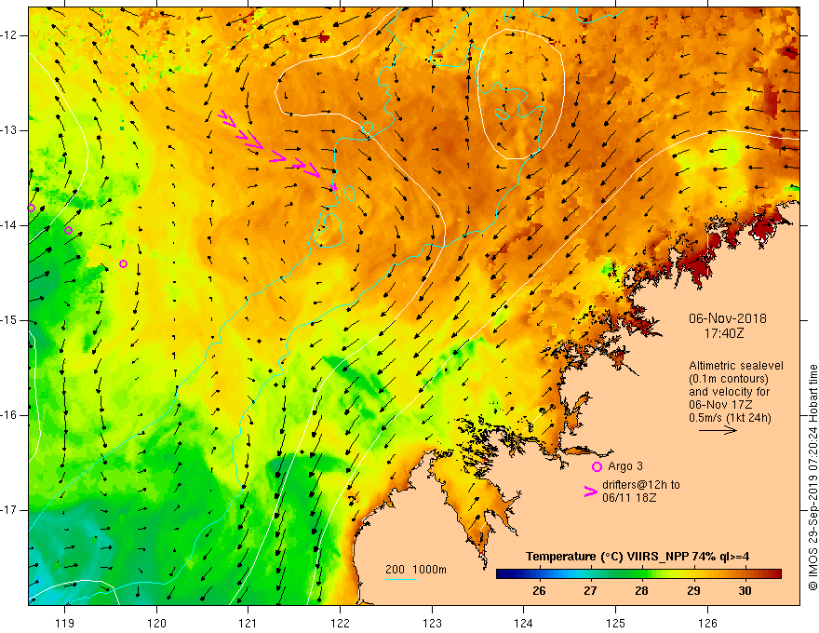Click the "17:40Z" time label

point(723,333)
